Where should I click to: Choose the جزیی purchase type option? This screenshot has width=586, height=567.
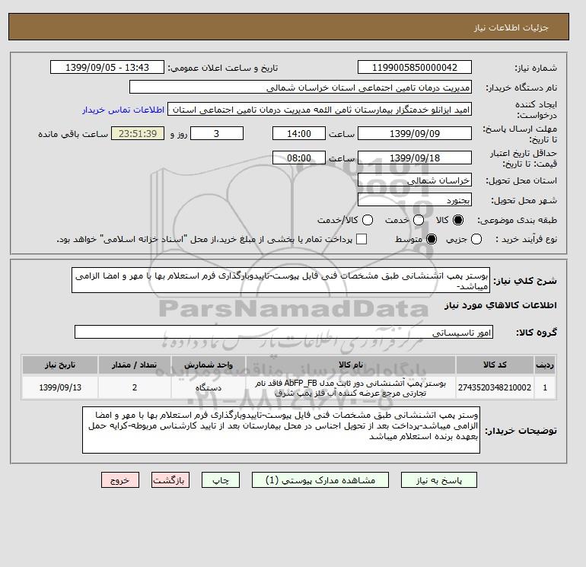tap(476, 239)
